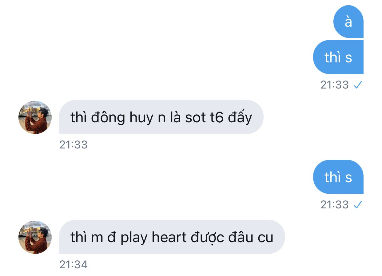Click the word 'heart' in the last message
The image size is (382, 276).
[169, 237]
